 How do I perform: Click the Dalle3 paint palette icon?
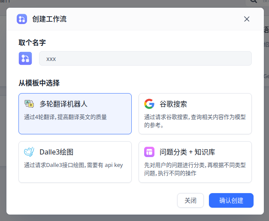point(29,152)
